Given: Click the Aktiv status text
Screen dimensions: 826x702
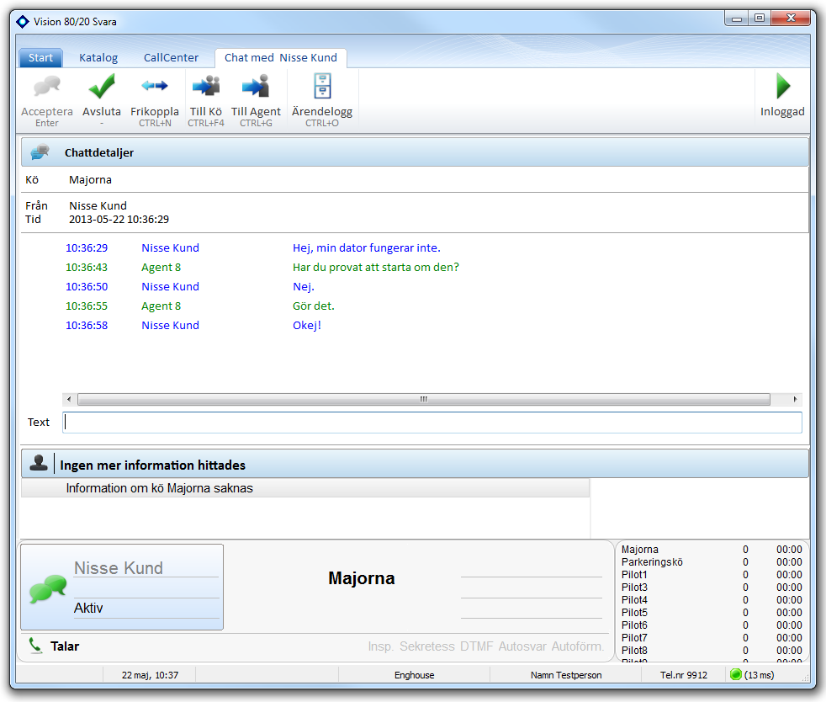Looking at the screenshot, I should pos(88,608).
